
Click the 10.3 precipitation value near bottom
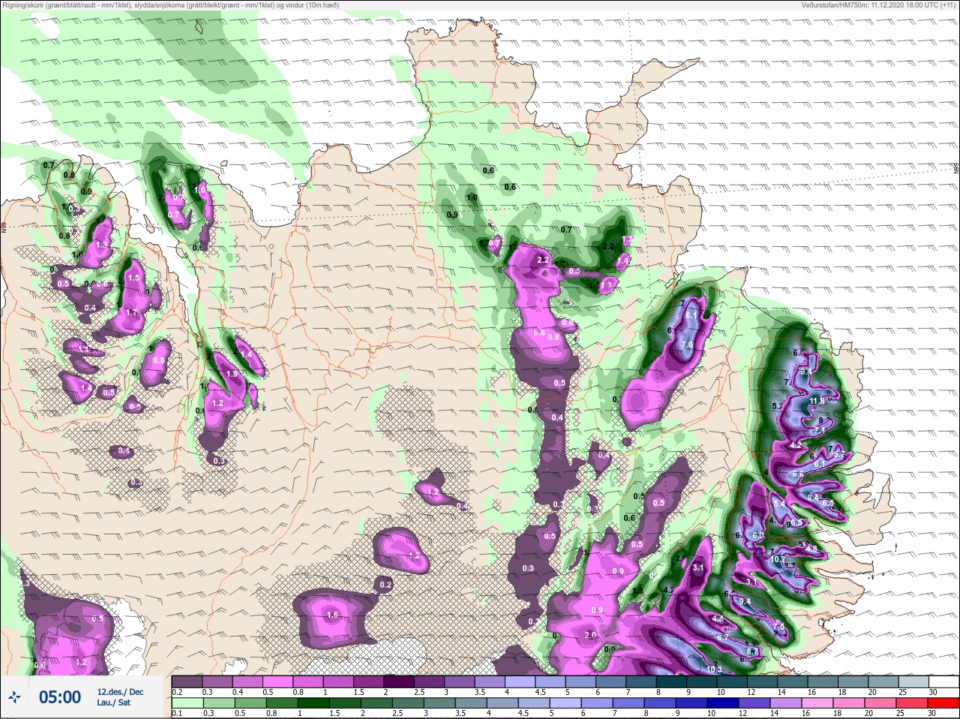point(714,669)
